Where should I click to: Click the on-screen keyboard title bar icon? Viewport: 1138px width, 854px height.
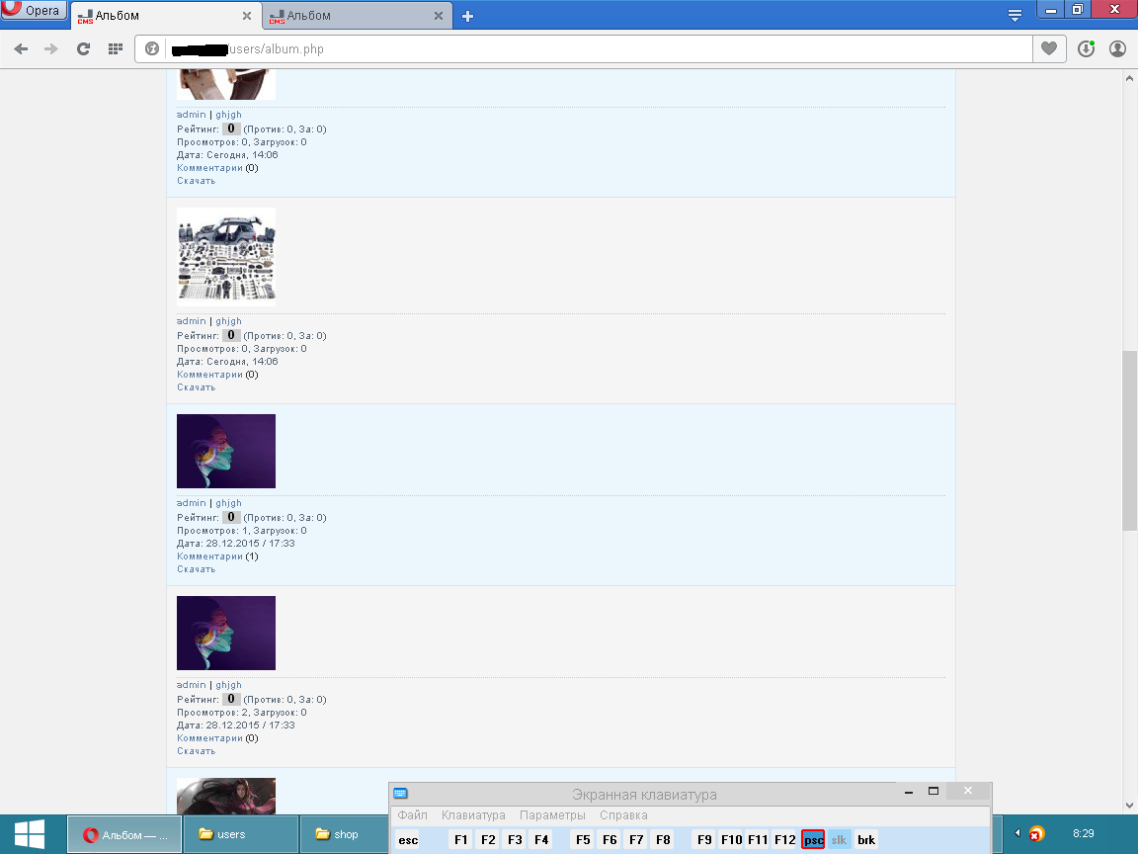coord(401,793)
